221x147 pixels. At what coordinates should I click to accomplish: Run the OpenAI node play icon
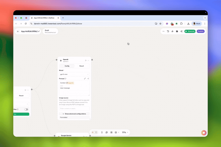click(x=86, y=60)
